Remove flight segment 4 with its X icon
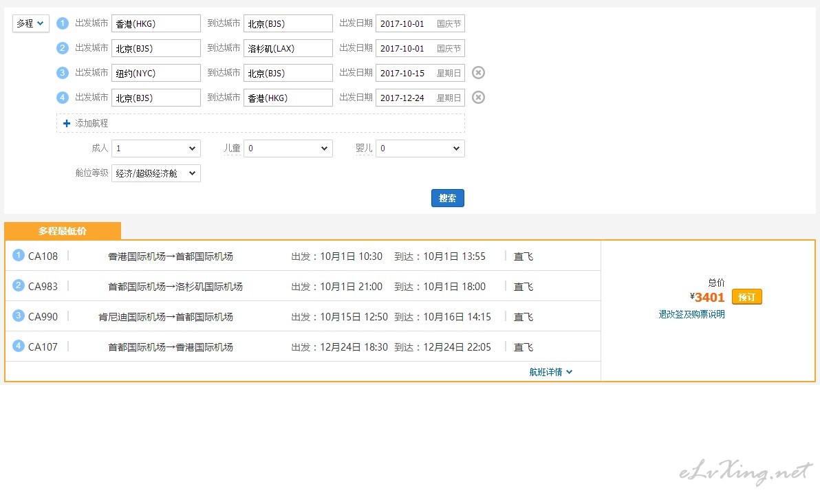This screenshot has width=820, height=495. (x=478, y=97)
